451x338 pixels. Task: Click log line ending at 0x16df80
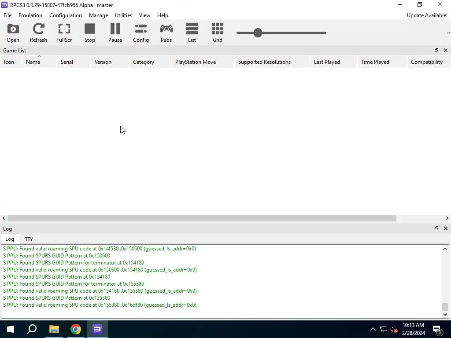[x=100, y=305]
